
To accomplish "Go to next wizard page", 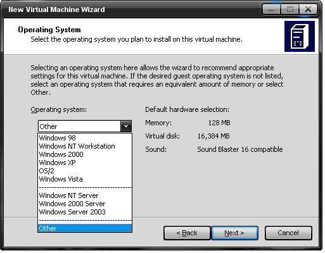I will (234, 233).
